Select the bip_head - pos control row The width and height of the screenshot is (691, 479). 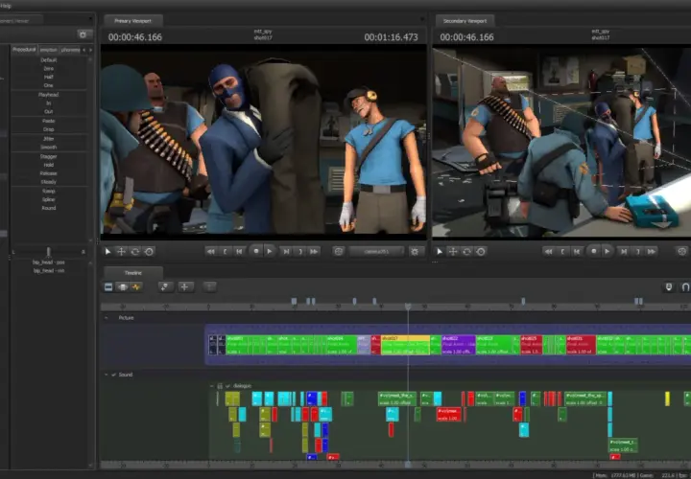click(49, 262)
